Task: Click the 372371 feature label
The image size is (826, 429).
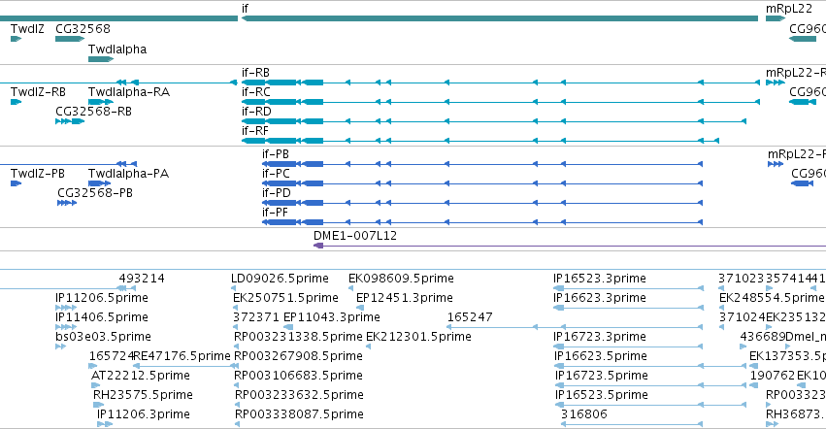Action: click(256, 317)
